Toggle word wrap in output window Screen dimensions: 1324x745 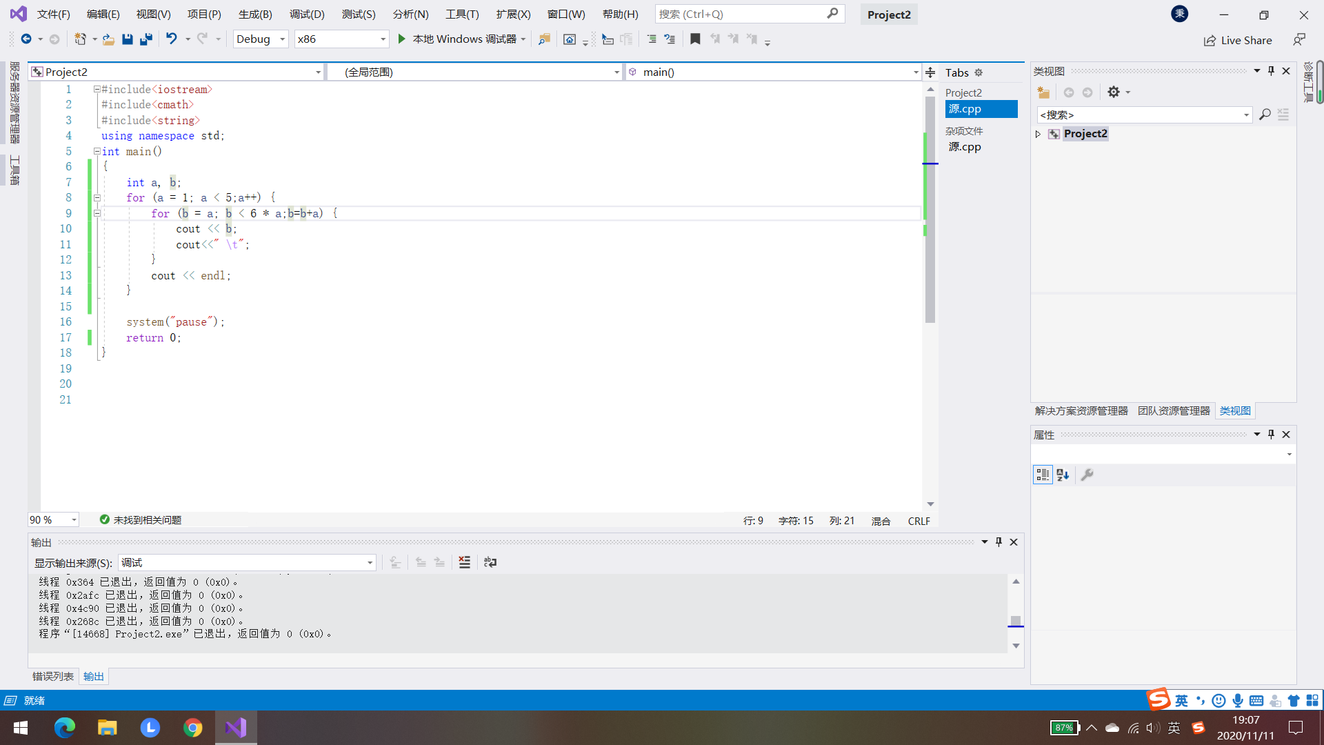pyautogui.click(x=490, y=563)
